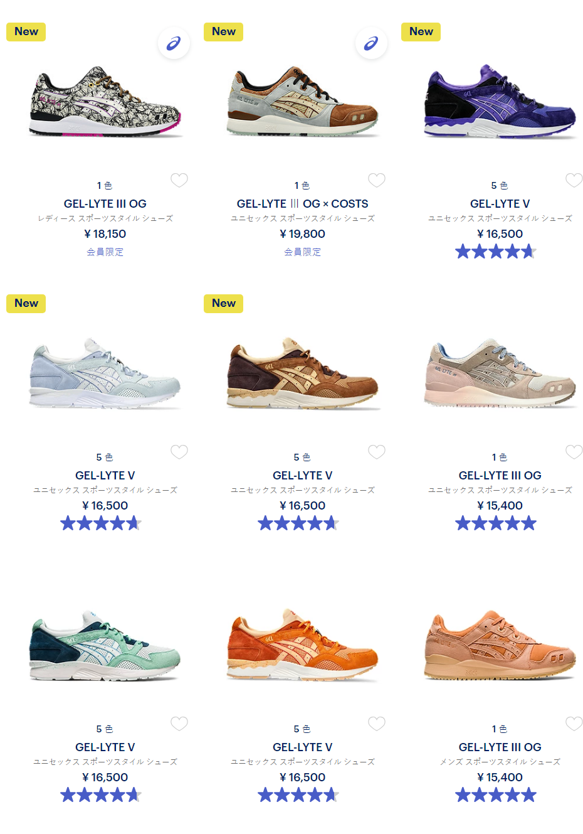
Task: Add purple GEL-LYTE V to favorites
Action: 574,180
